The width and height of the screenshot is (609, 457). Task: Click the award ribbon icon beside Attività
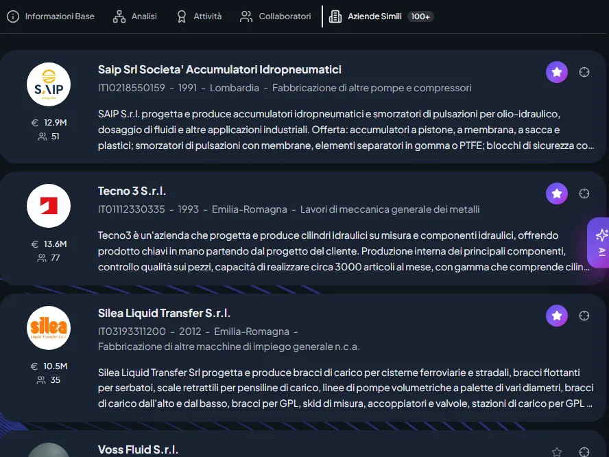(181, 16)
